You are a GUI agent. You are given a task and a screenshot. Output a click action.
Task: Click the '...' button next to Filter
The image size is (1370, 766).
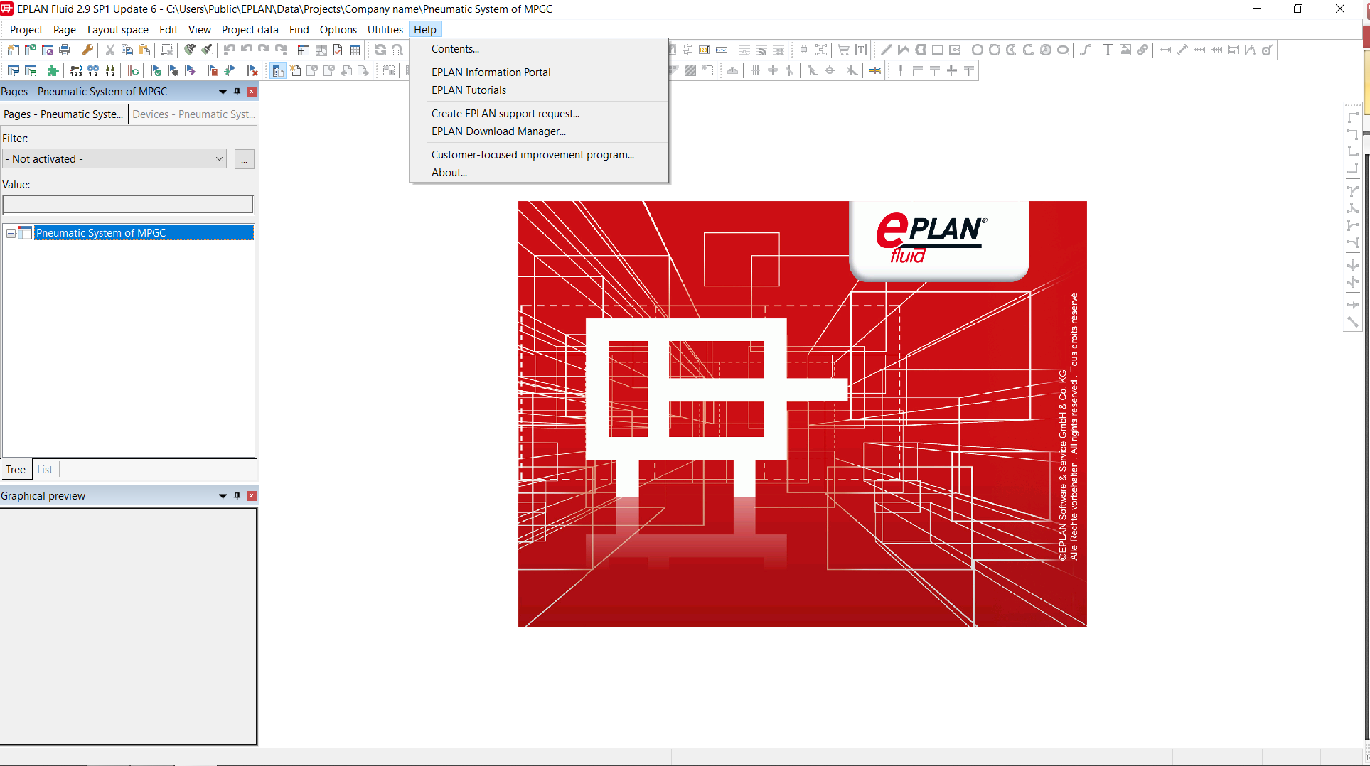point(244,159)
